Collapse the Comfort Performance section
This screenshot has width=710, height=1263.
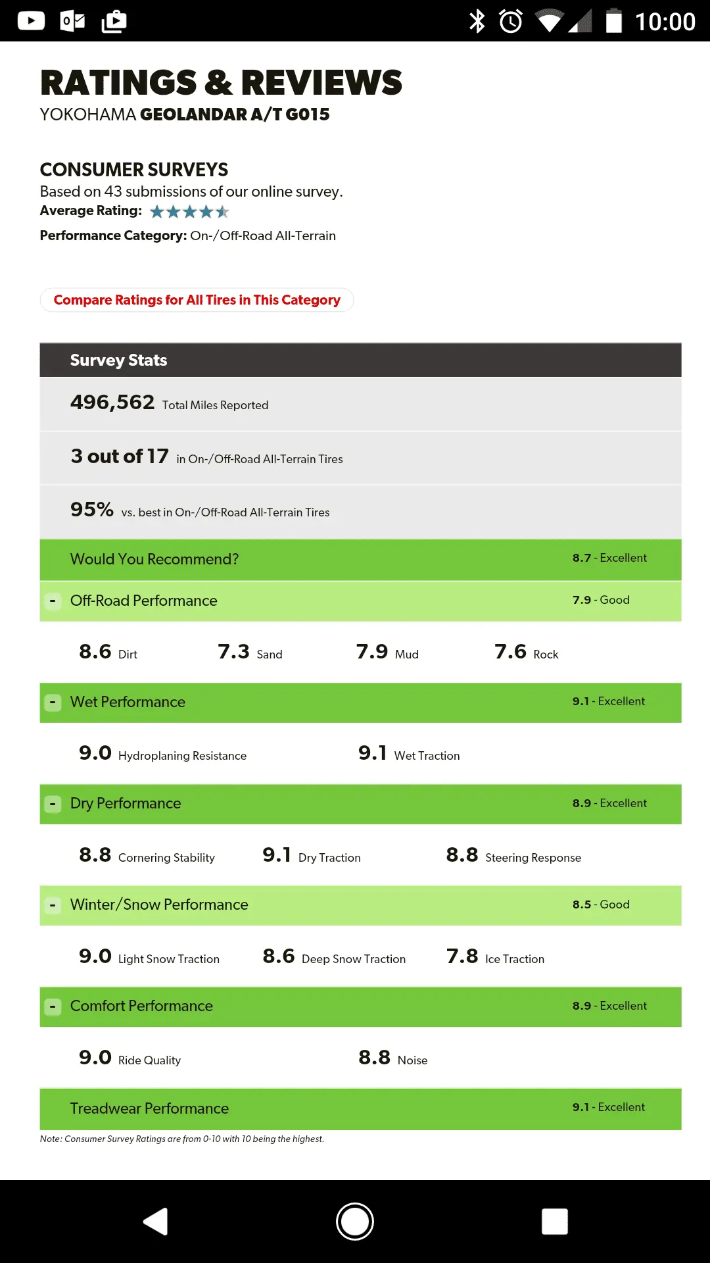coord(53,1006)
